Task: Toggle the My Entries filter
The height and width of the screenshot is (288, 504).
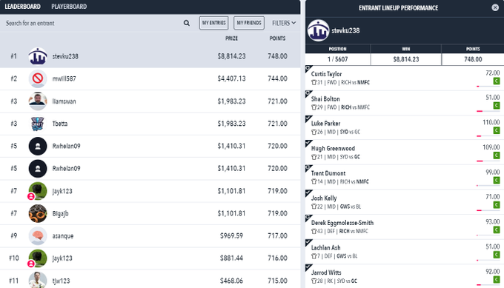Action: [213, 23]
